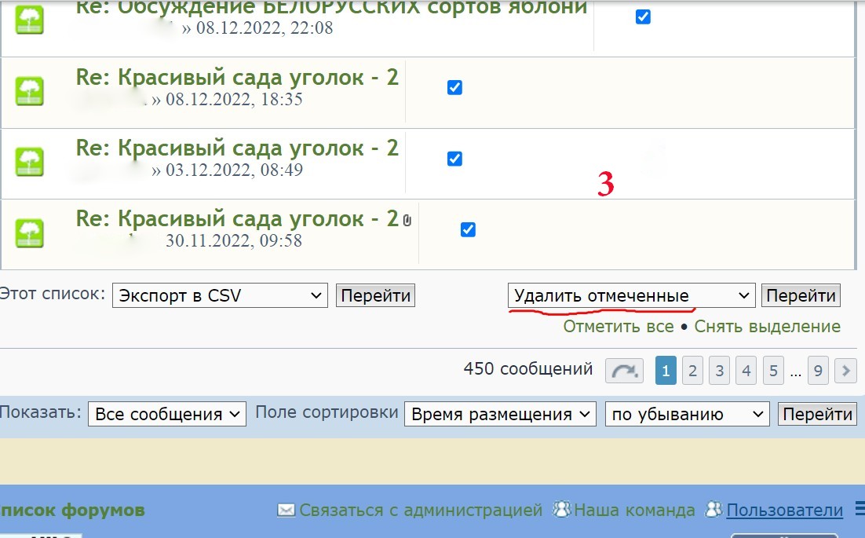The width and height of the screenshot is (865, 538).
Task: Click Перейти next to Удалить отмеченные
Action: click(x=801, y=296)
